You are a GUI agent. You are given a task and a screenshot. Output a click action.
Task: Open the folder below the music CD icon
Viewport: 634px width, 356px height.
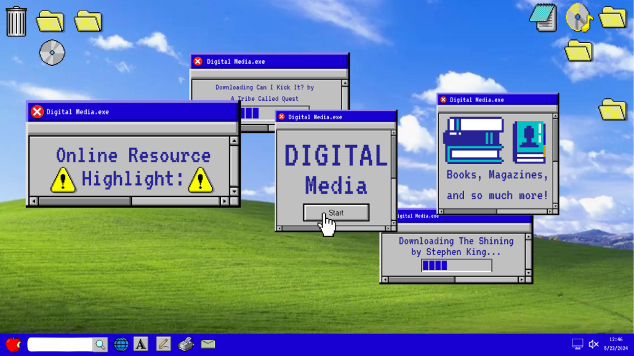[579, 51]
